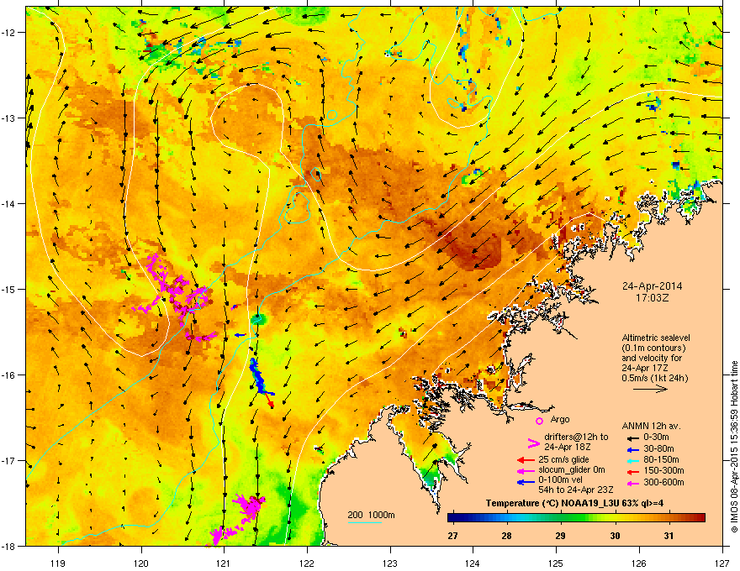The image size is (740, 571).
Task: Click the 80-150m depth label
Action: coord(661,460)
